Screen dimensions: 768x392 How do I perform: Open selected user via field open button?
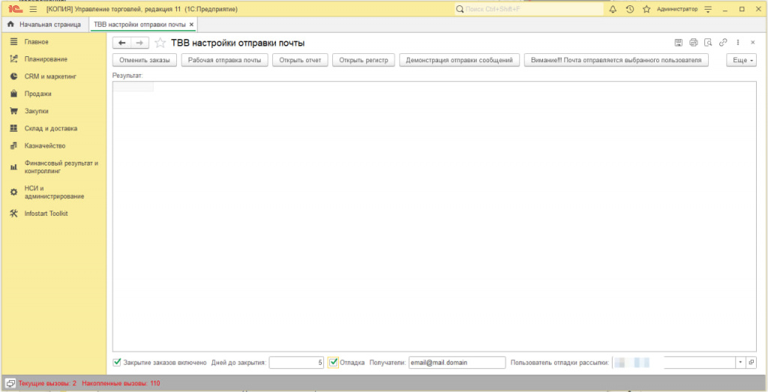751,363
